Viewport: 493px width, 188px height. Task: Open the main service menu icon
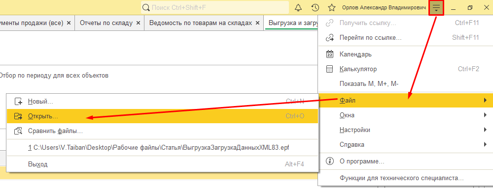coord(436,7)
